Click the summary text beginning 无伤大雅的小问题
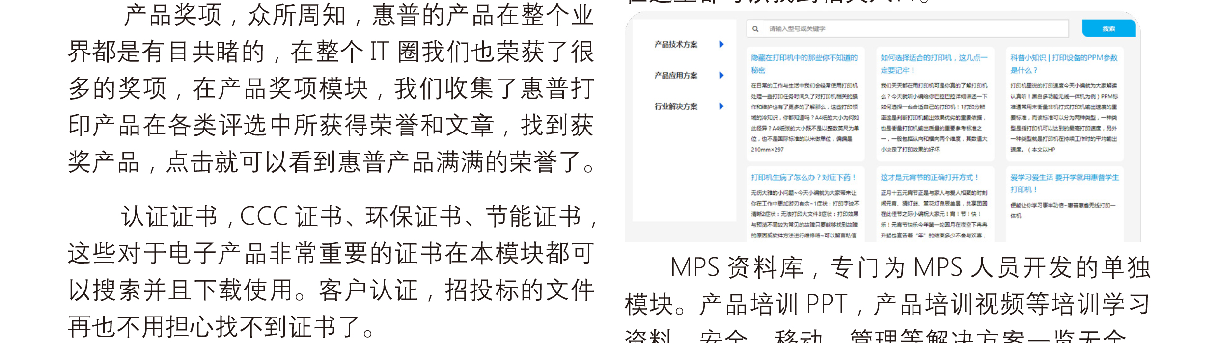This screenshot has width=1218, height=343. pyautogui.click(x=805, y=214)
